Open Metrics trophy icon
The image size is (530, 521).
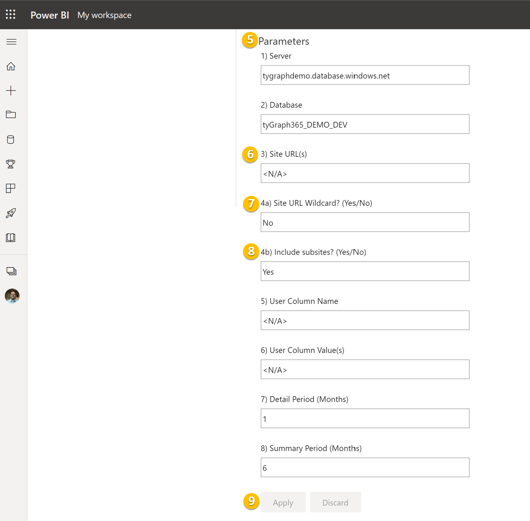pyautogui.click(x=11, y=164)
